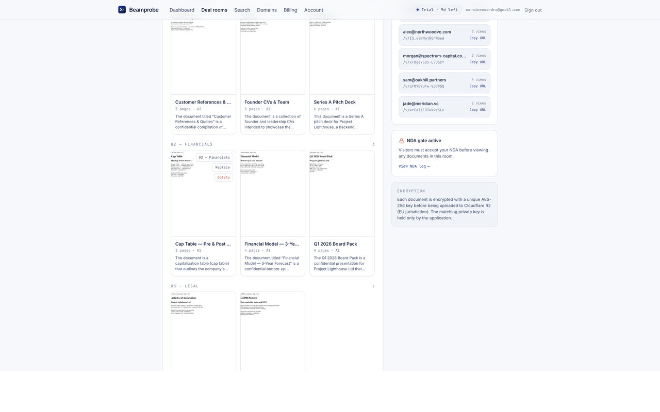
Task: Click the /v/IS_vlNMmjR0rWuwd link path
Action: (x=423, y=38)
